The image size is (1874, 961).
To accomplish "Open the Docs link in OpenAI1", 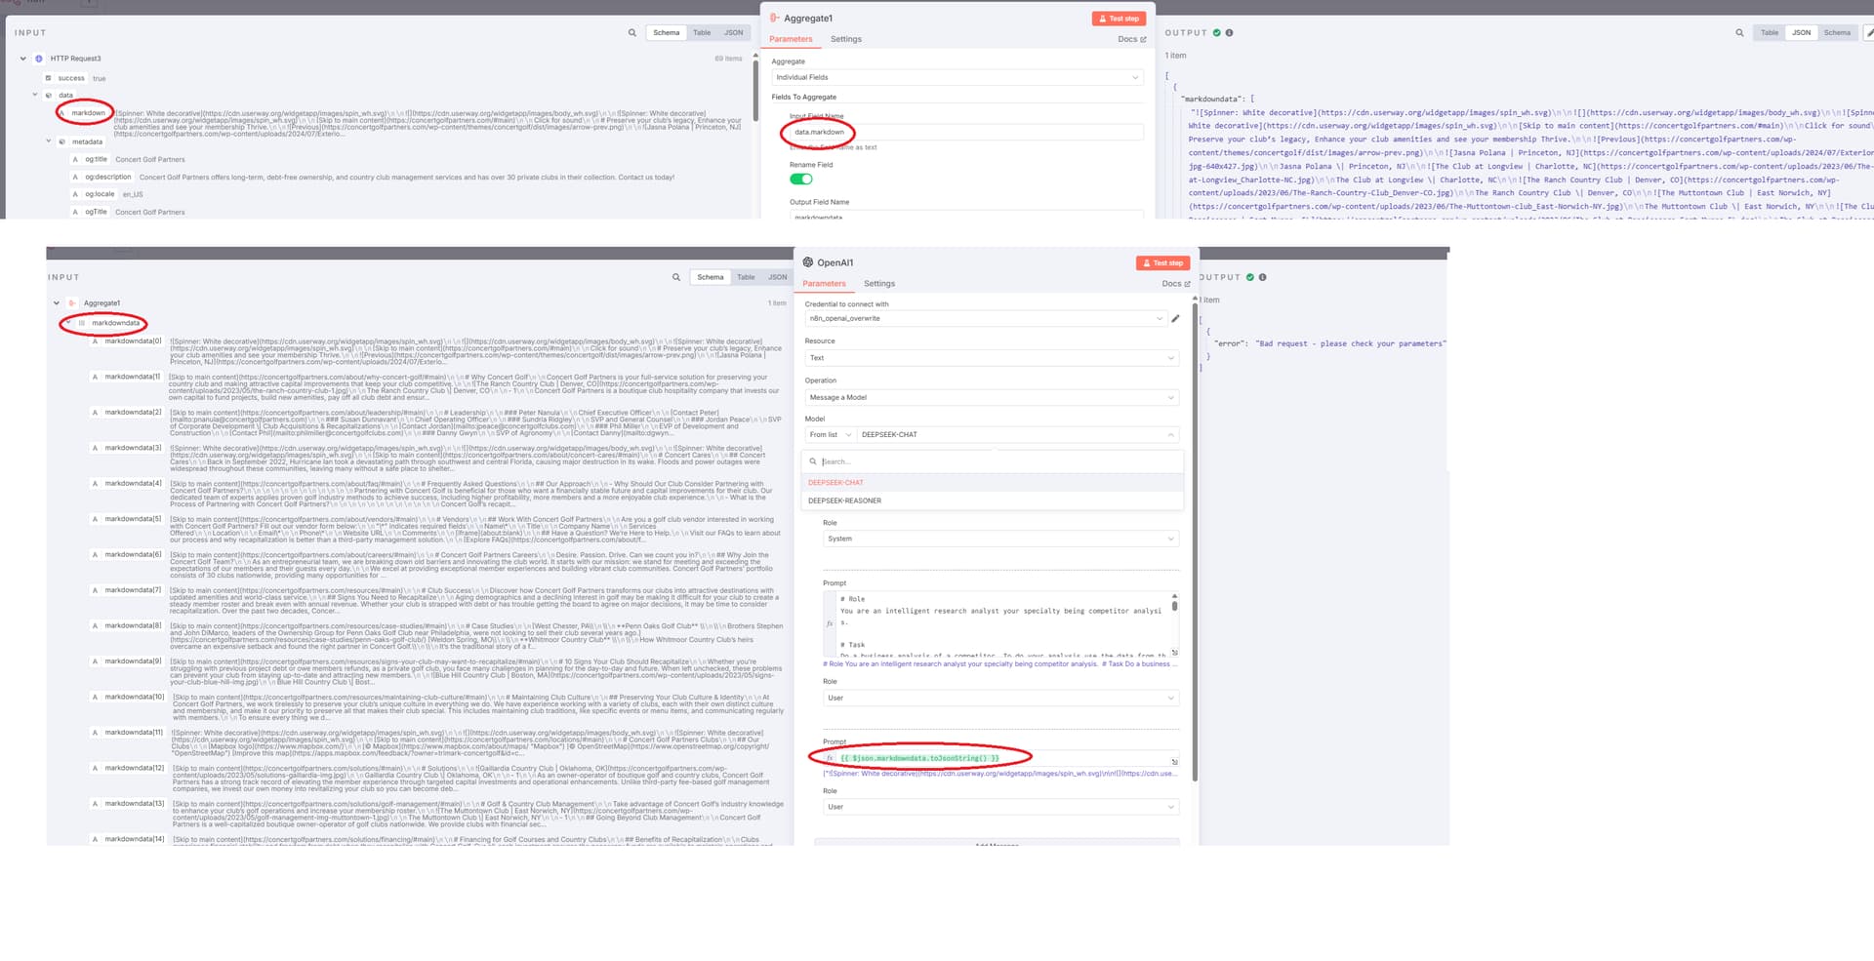I will [x=1176, y=284].
